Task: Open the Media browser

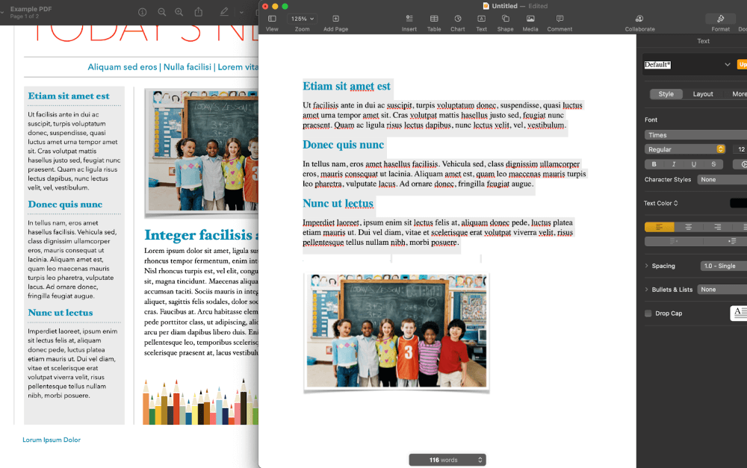Action: 530,22
